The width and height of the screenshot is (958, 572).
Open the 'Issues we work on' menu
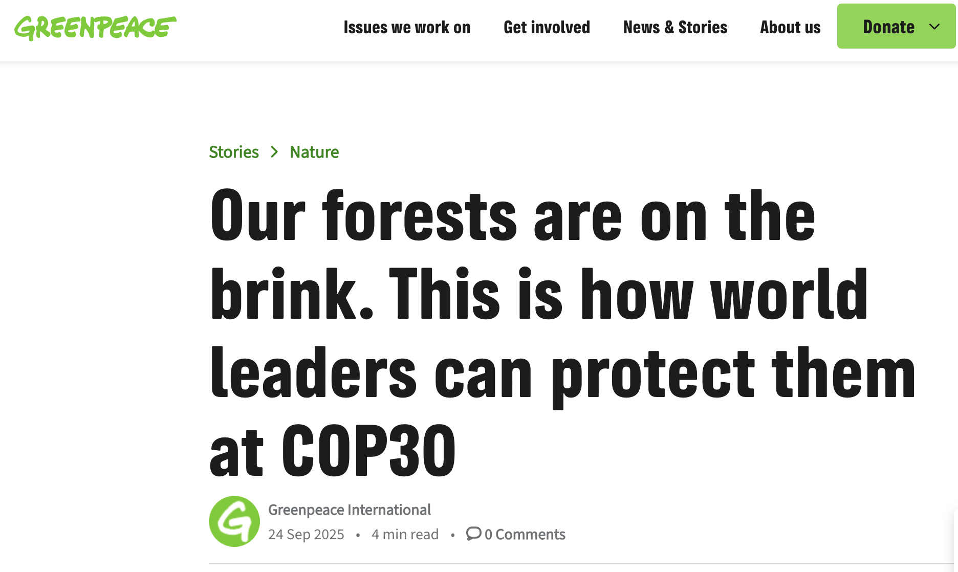407,27
